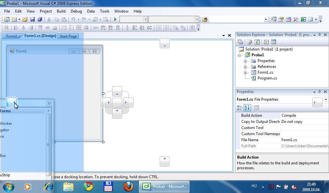The height and width of the screenshot is (193, 329).
Task: Click the Make Same Width layout icon
Action: (64, 28)
